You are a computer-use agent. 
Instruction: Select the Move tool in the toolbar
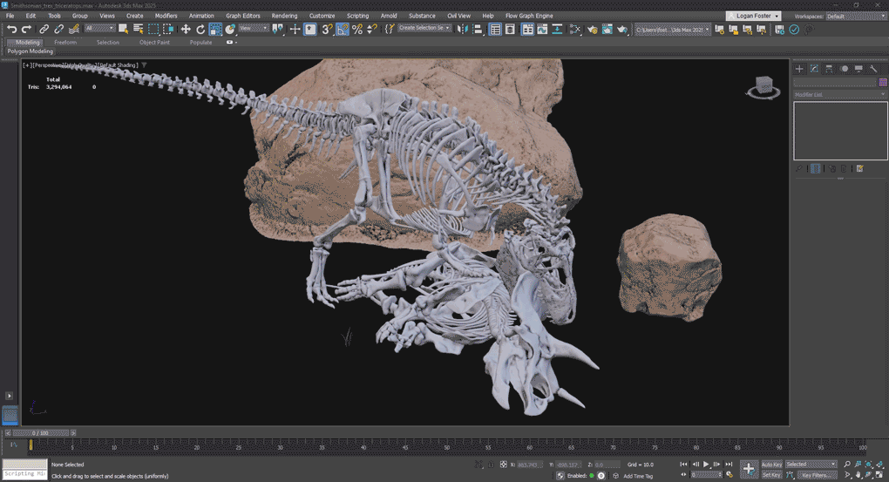click(x=186, y=30)
